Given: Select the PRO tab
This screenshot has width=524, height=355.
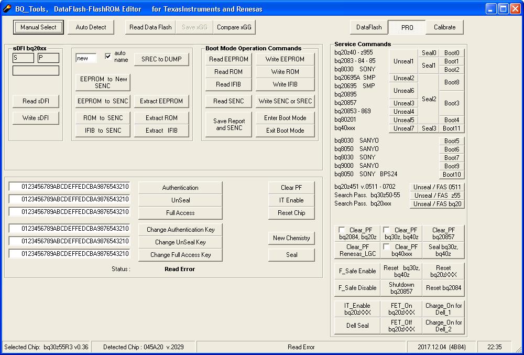Looking at the screenshot, I should (x=407, y=27).
